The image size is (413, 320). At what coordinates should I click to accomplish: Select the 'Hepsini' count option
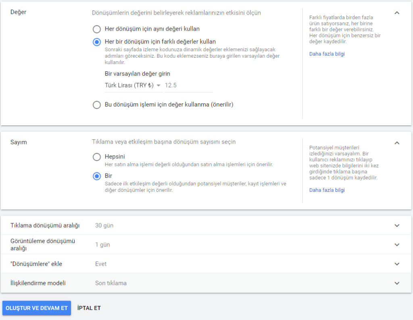97,157
